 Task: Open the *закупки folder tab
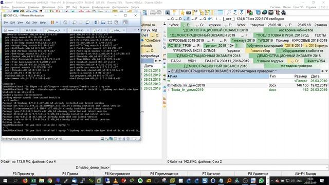(x=258, y=25)
